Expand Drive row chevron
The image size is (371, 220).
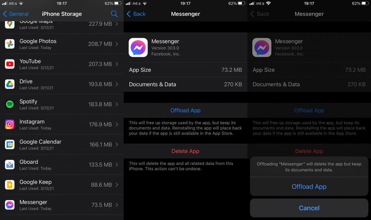tap(117, 84)
